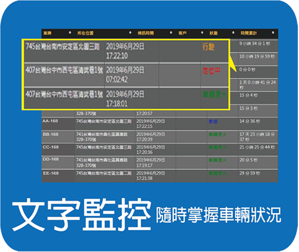Viewport: 299px width, 252px height.
Task: Click the blue 怠速 status for AA-168
Action: click(213, 121)
